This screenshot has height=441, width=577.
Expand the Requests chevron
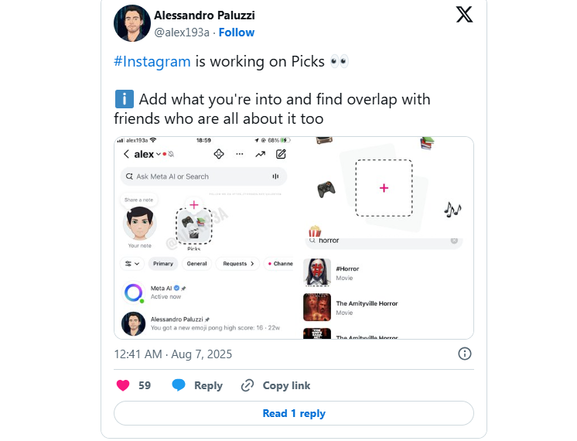pyautogui.click(x=252, y=264)
